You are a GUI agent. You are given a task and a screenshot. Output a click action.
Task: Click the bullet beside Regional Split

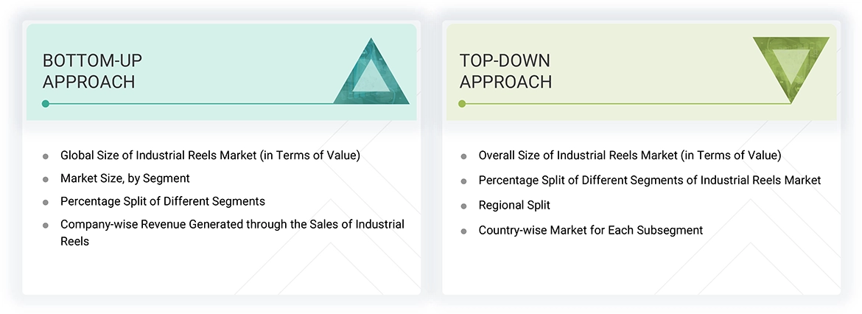pos(463,206)
